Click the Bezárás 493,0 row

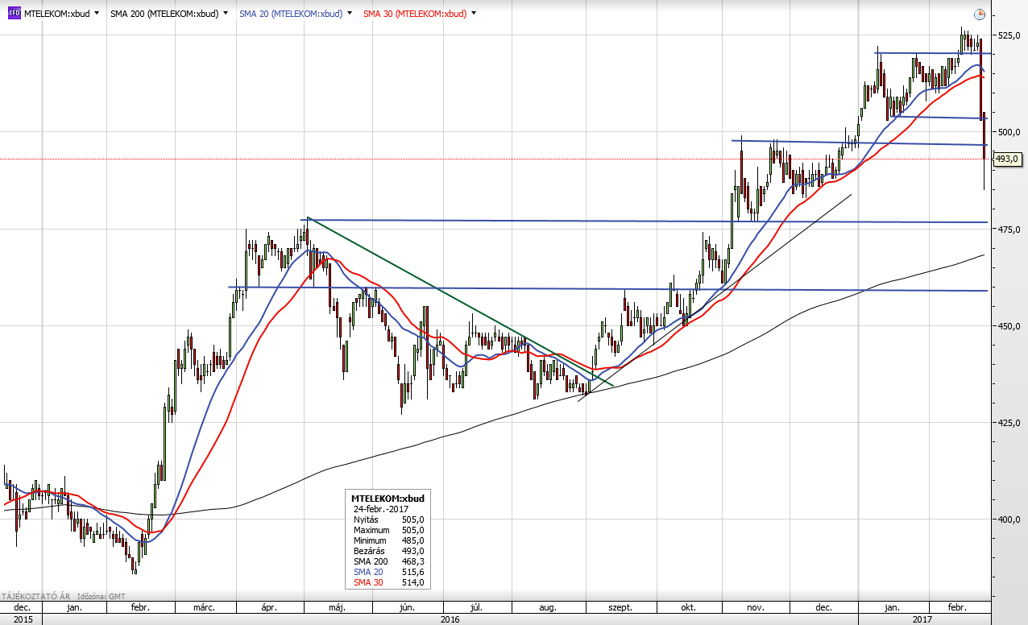coord(388,551)
